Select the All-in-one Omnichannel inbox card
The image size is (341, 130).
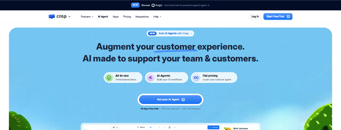point(123,77)
